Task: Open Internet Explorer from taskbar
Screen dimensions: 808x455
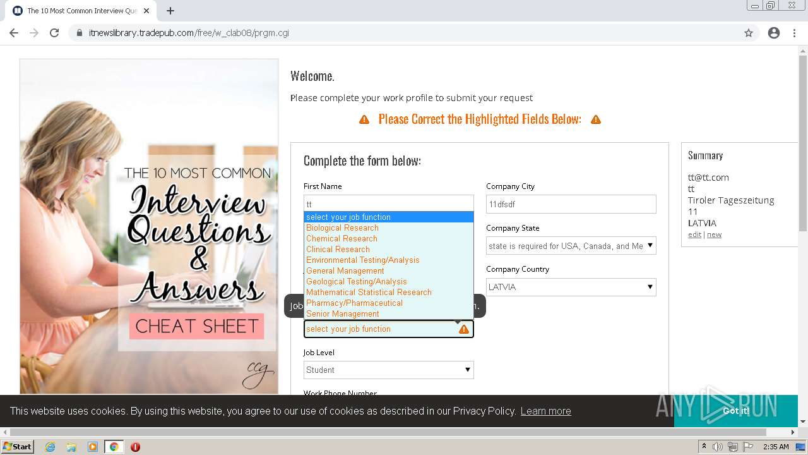Action: 50,447
